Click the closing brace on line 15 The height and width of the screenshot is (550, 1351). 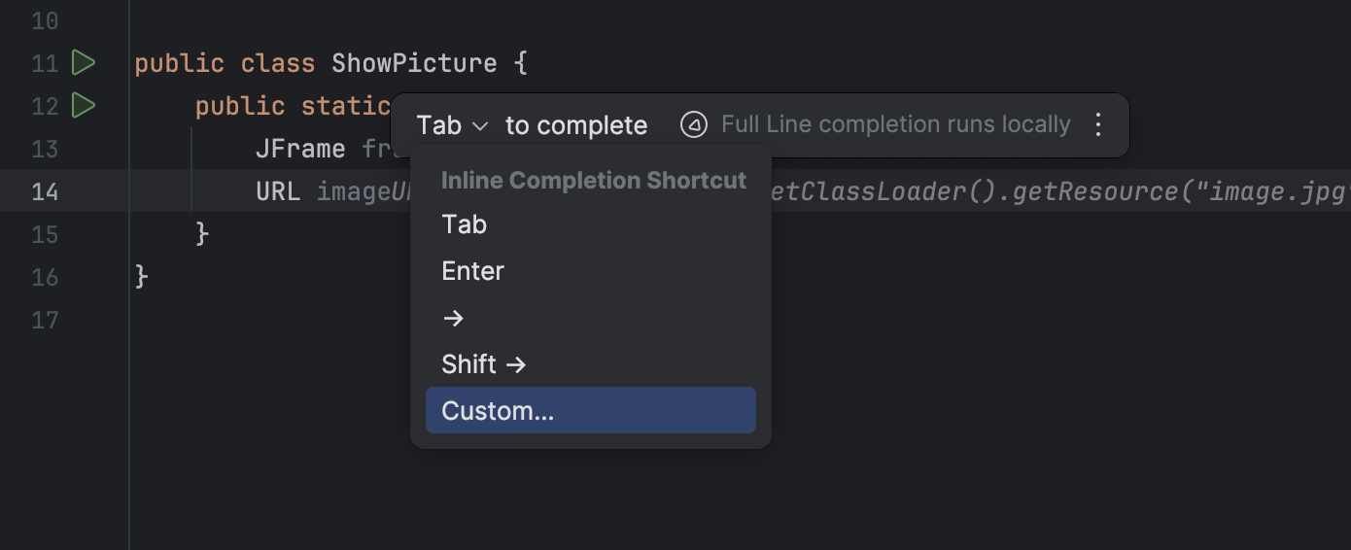(x=202, y=234)
